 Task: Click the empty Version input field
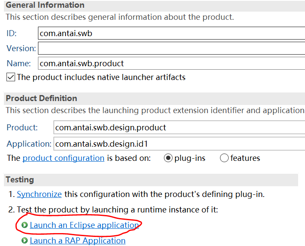[x=172, y=48]
